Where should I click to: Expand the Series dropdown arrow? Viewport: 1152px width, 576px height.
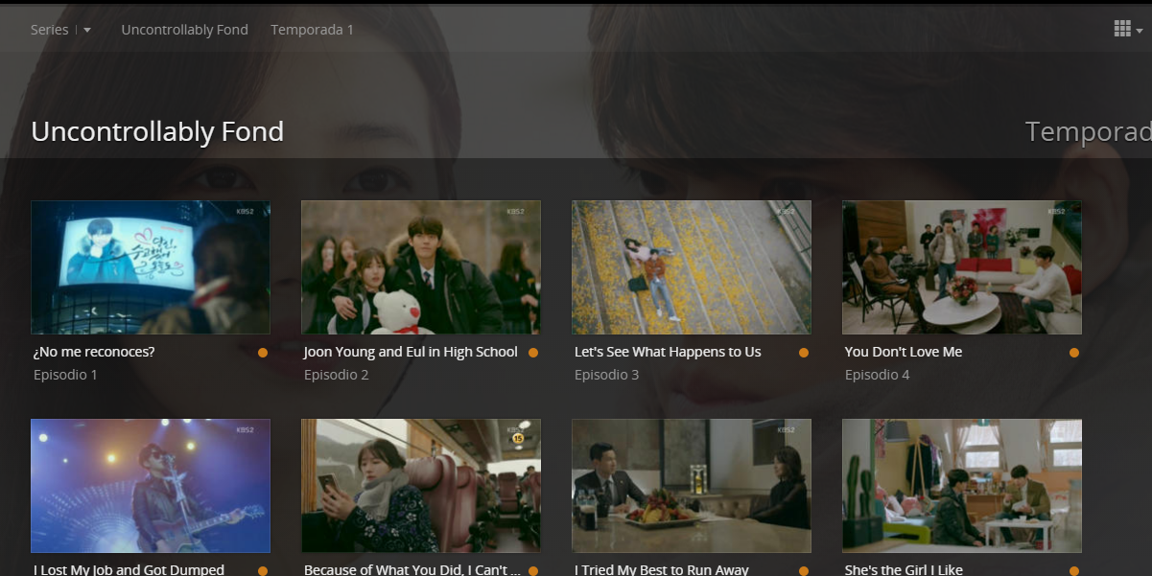87,30
